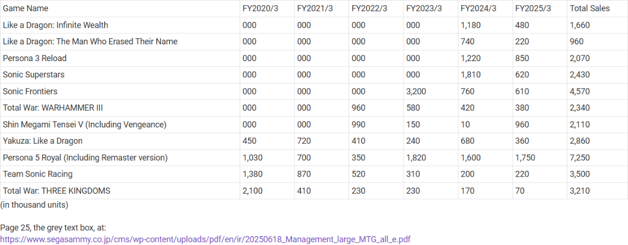Select the Total Sales column header
The width and height of the screenshot is (628, 245).
pyautogui.click(x=590, y=8)
